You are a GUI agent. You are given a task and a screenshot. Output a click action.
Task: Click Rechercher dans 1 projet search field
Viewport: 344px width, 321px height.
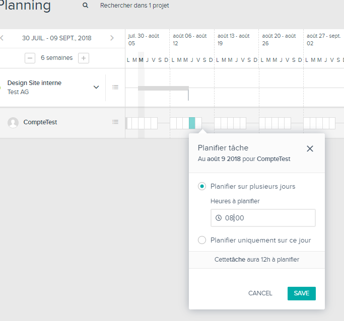tap(134, 6)
